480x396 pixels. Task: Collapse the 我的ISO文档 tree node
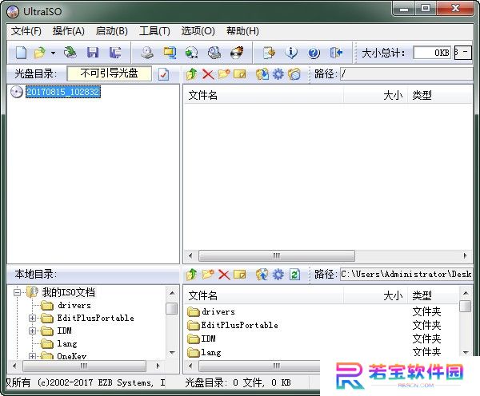click(x=17, y=292)
